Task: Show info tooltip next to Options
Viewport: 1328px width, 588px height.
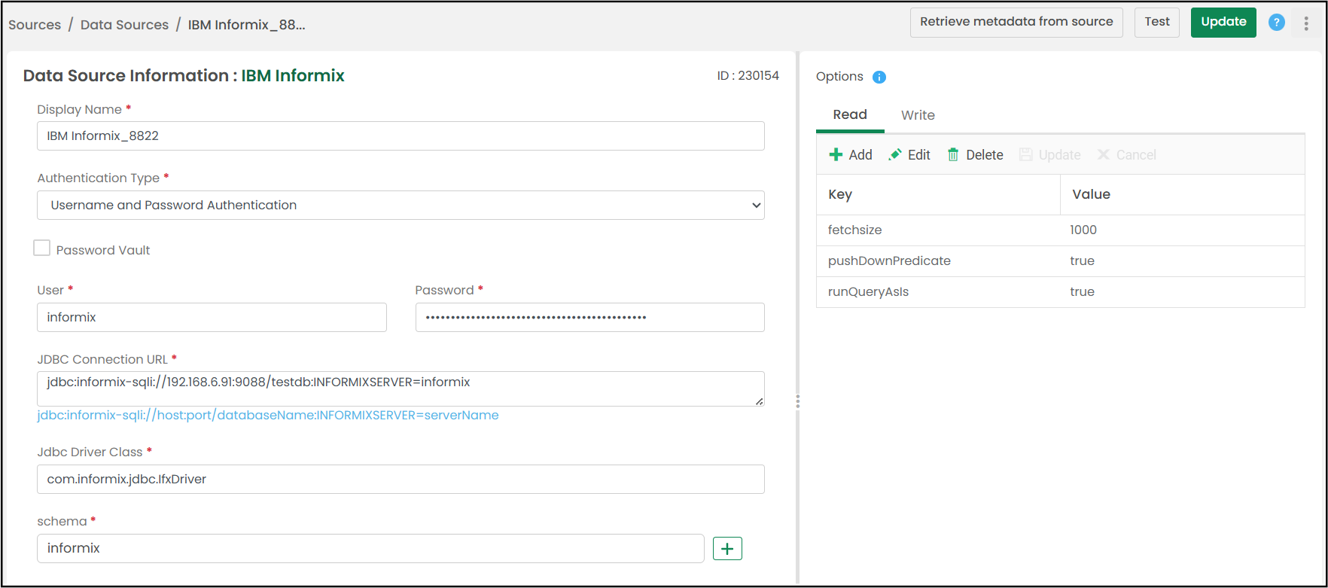Action: pos(879,77)
